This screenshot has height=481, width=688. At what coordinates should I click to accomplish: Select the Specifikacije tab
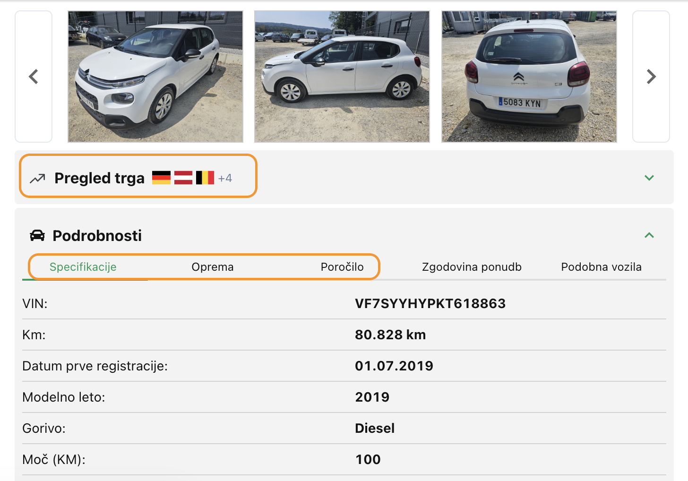tap(83, 267)
